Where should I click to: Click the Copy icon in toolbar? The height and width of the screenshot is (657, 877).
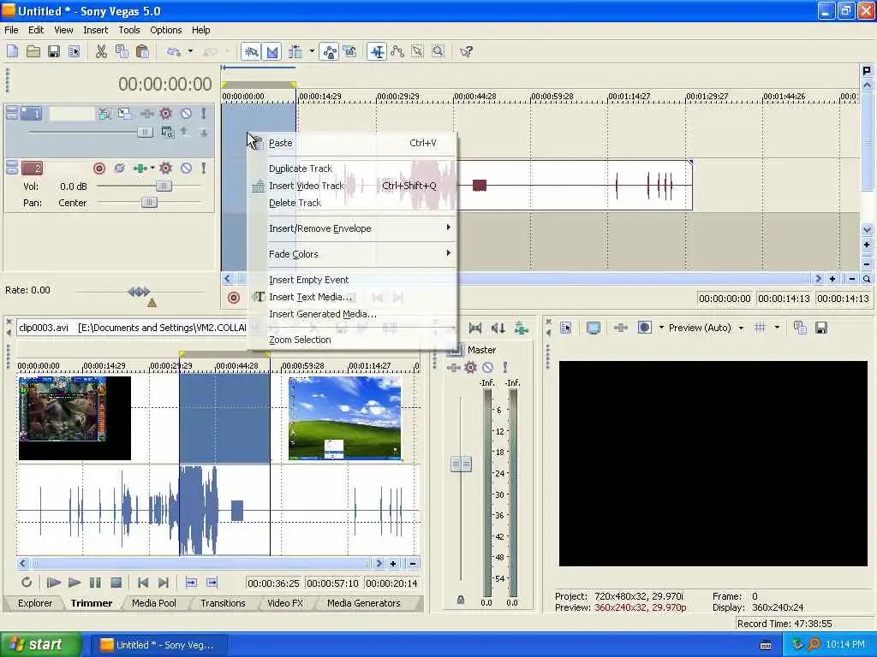coord(122,51)
